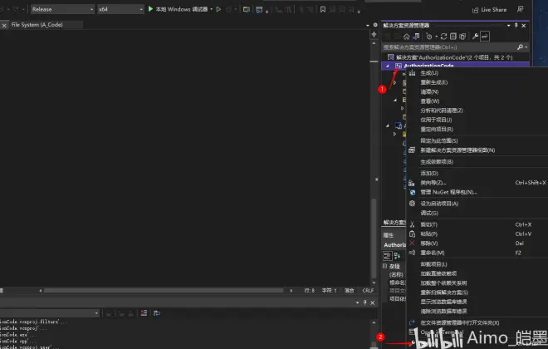Open the x64 platform dropdown
Viewport: 548px width, 349px height.
click(x=120, y=9)
